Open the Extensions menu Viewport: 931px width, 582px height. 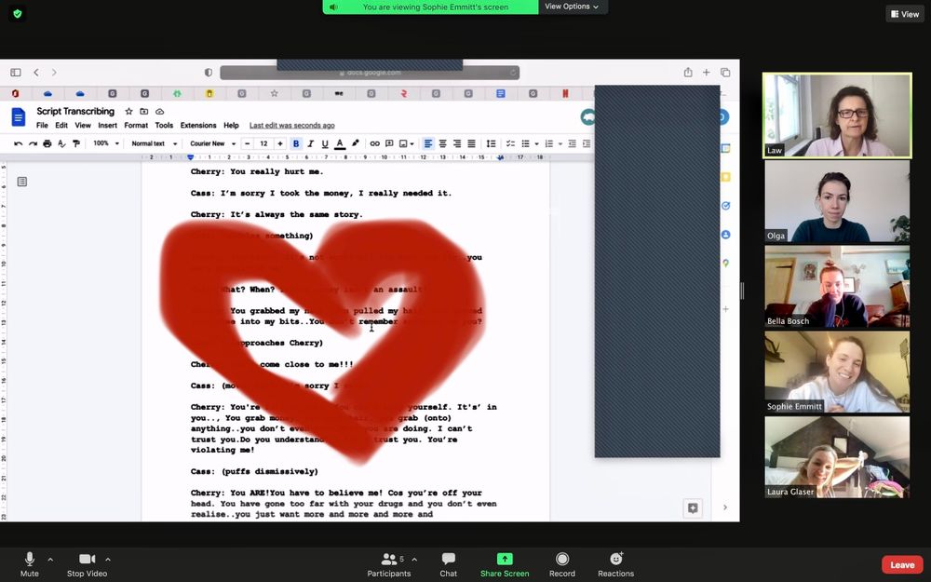click(x=198, y=126)
